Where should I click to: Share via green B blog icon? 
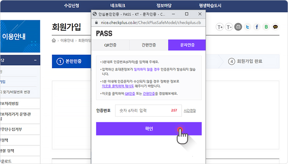click(266, 27)
